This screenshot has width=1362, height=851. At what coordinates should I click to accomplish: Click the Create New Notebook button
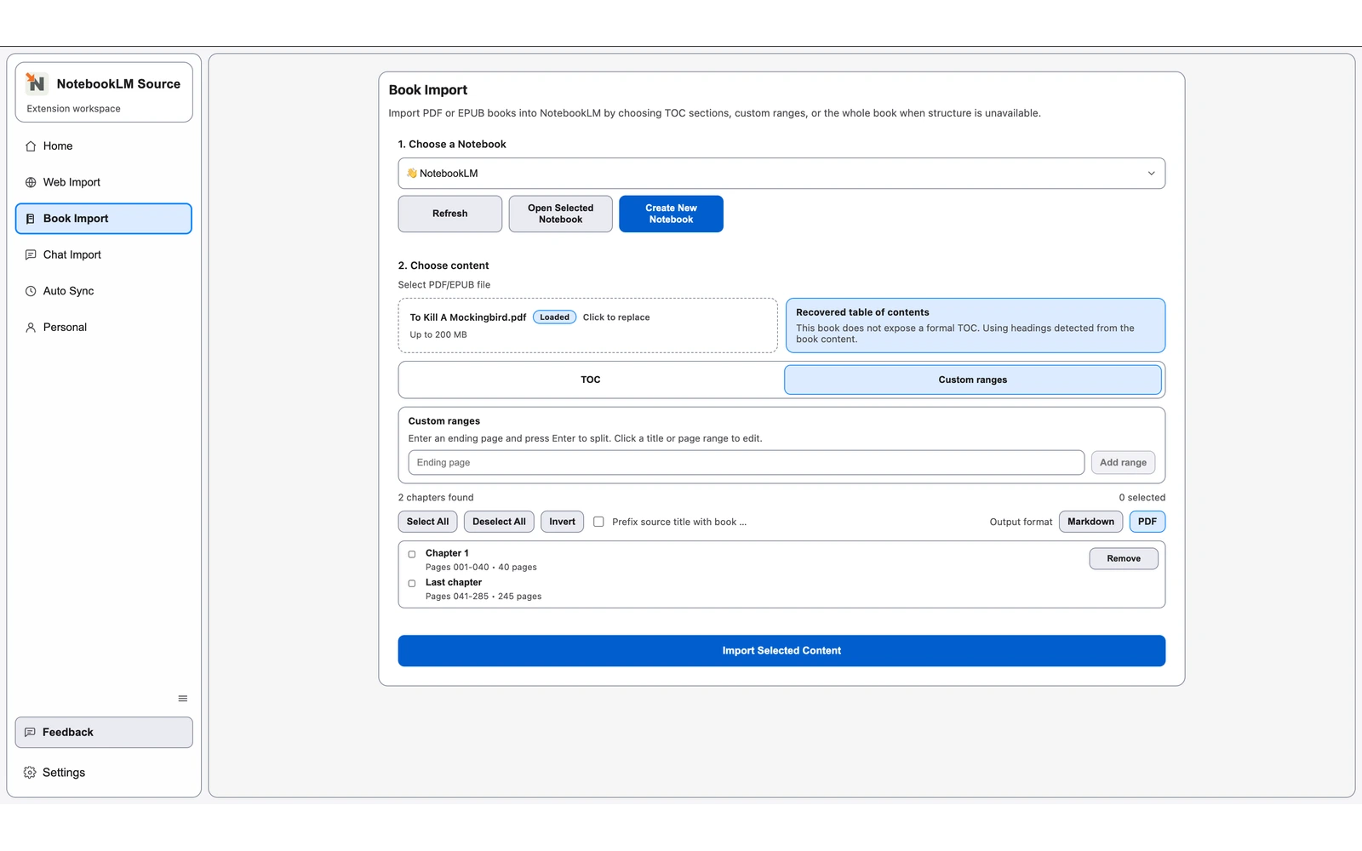(671, 214)
